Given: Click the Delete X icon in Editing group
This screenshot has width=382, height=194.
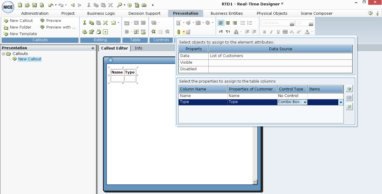Looking at the screenshot, I should (105, 23).
